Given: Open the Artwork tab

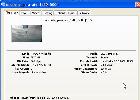Looking at the screenshot, I should click(x=84, y=13).
